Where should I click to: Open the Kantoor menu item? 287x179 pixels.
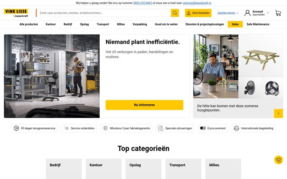(x=51, y=24)
